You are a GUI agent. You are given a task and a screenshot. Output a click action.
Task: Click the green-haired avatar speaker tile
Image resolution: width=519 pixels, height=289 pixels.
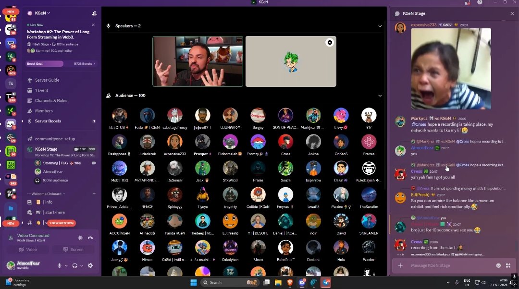click(291, 61)
